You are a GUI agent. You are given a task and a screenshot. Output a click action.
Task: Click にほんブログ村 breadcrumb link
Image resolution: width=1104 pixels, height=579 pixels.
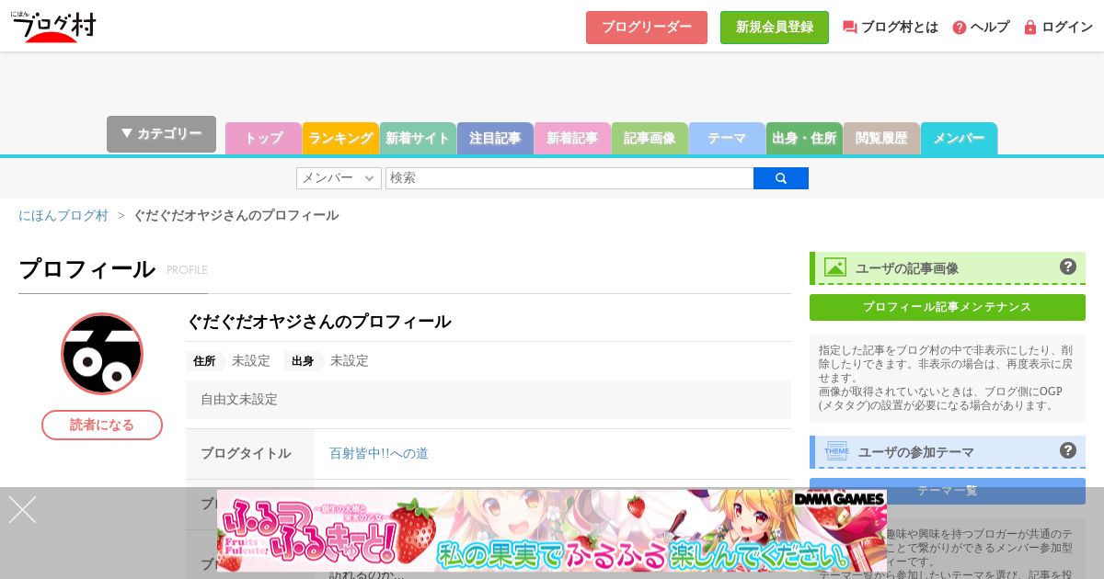(63, 215)
